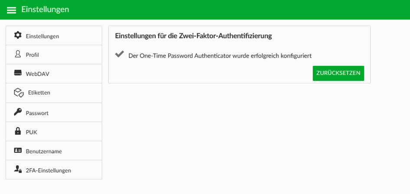This screenshot has width=410, height=194.
Task: Click the person icon beside Profil
Action: [18, 54]
